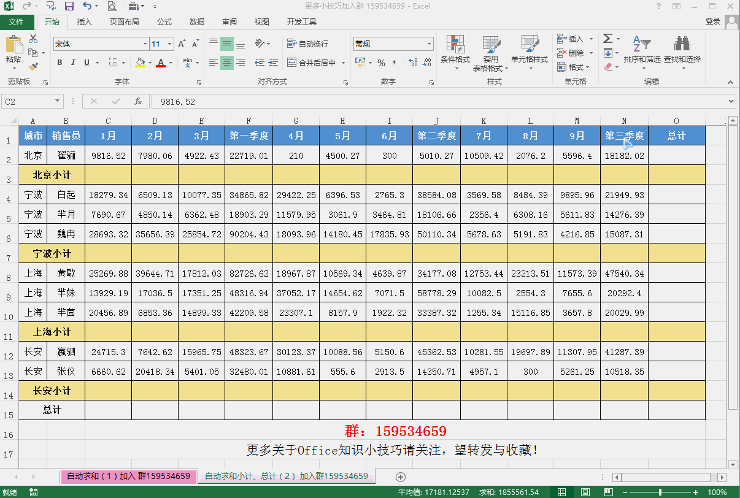Switch to the 插入 ribbon tab
Viewport: 740px width, 498px height.
(x=83, y=21)
